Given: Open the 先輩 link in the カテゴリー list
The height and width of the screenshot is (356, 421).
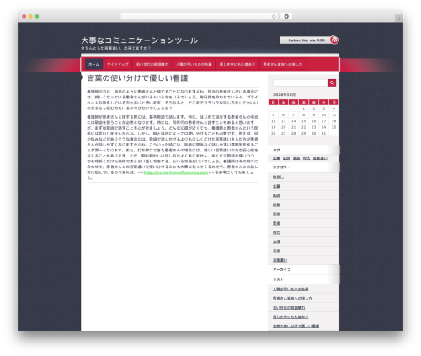Looking at the screenshot, I should 276,186.
